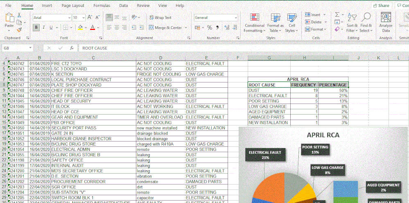
Task: Select middle vertical align icon
Action: [117, 18]
